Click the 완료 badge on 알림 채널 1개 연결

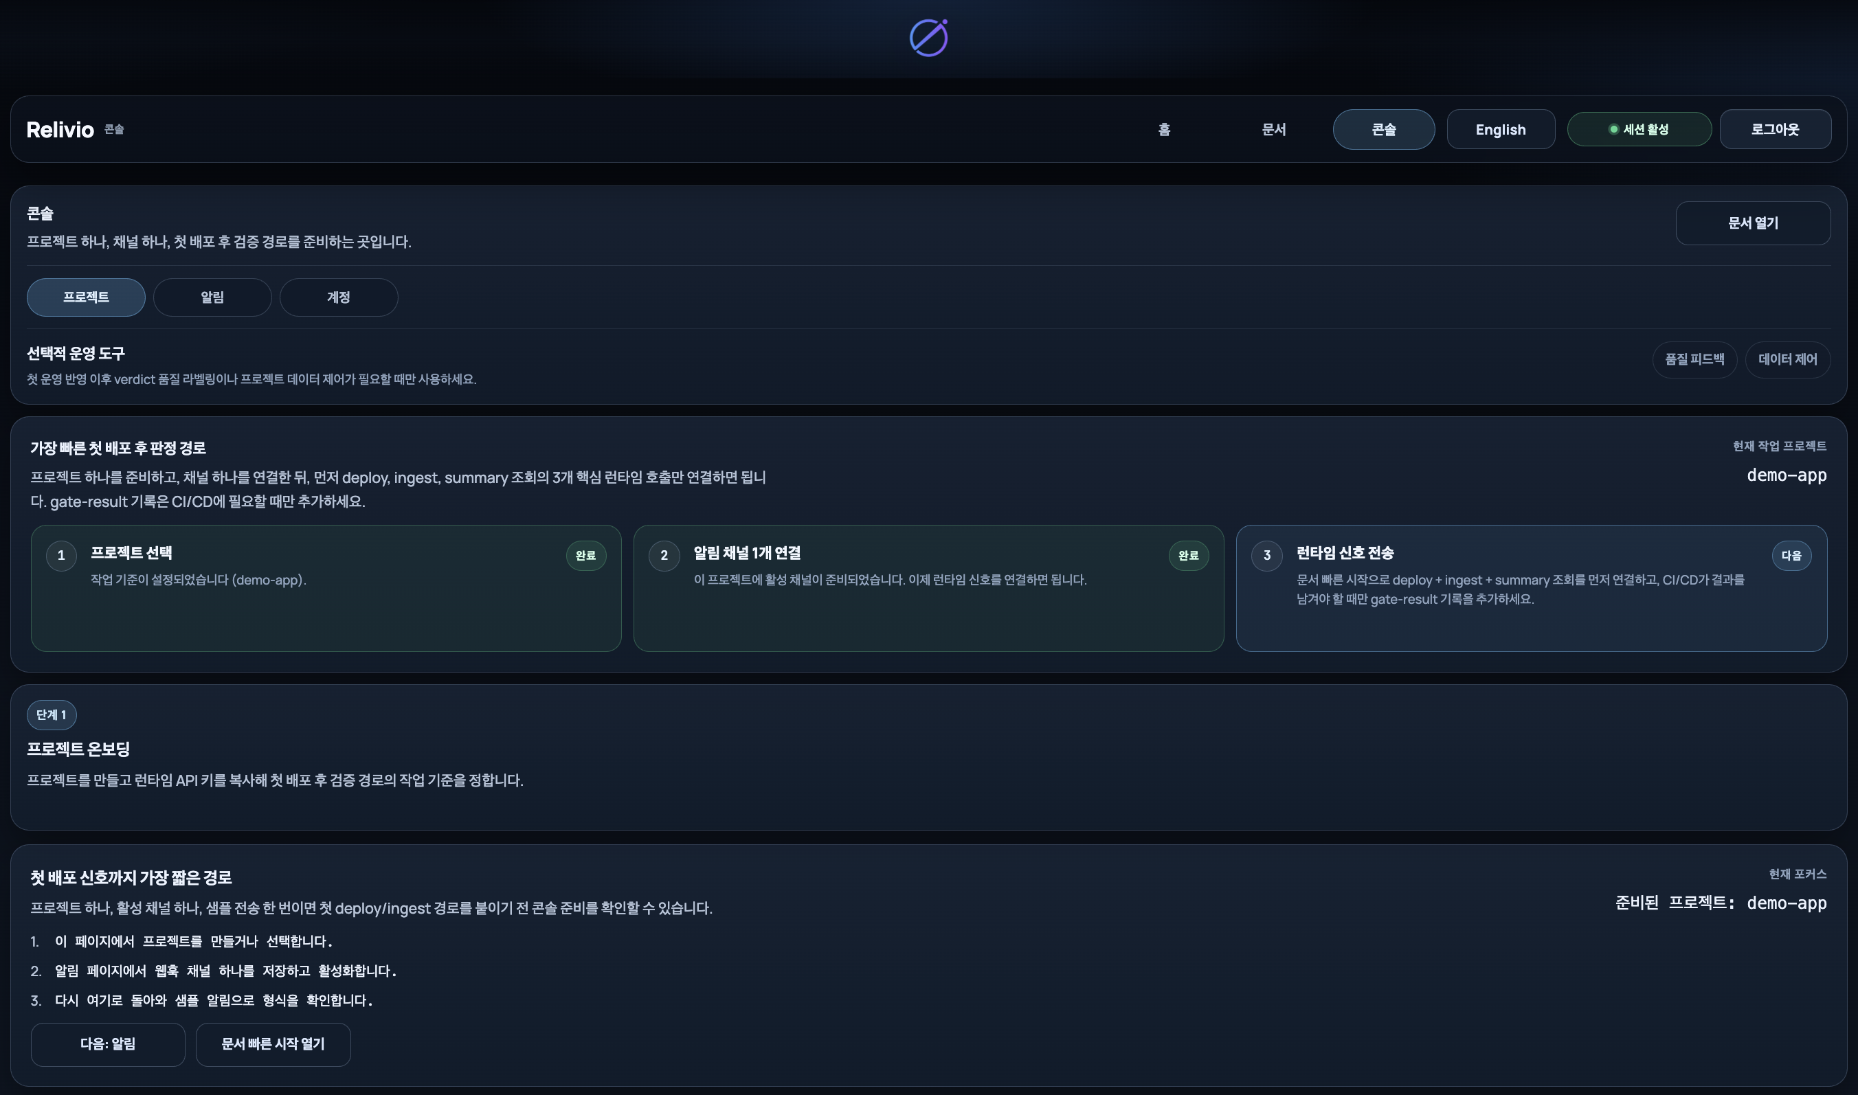[1188, 555]
